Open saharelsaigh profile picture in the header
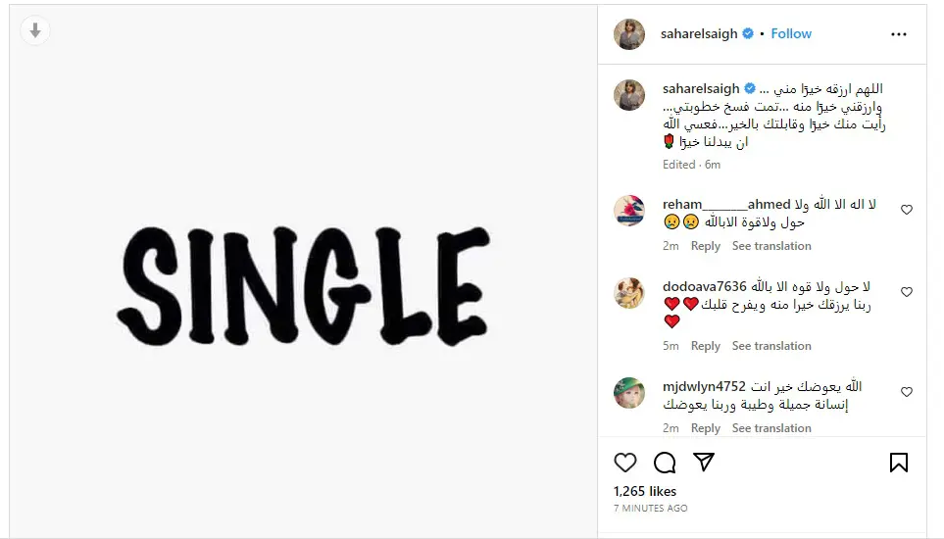The image size is (944, 539). pos(629,33)
